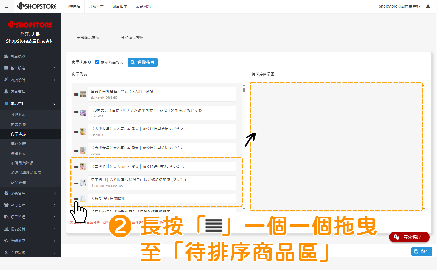Click the 基本設定 bank icon
The image size is (437, 270).
click(x=6, y=68)
